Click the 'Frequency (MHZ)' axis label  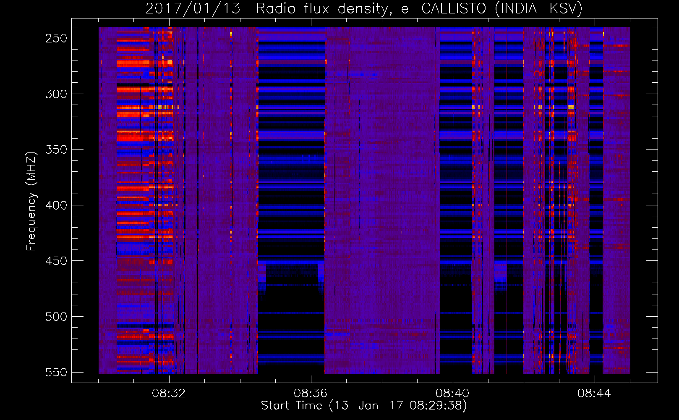[x=31, y=201]
